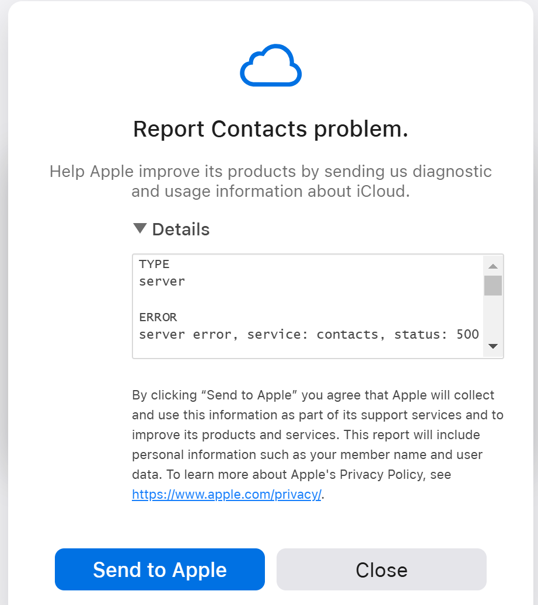Collapse the Details disclosure triangle
The height and width of the screenshot is (605, 538).
[x=139, y=228]
